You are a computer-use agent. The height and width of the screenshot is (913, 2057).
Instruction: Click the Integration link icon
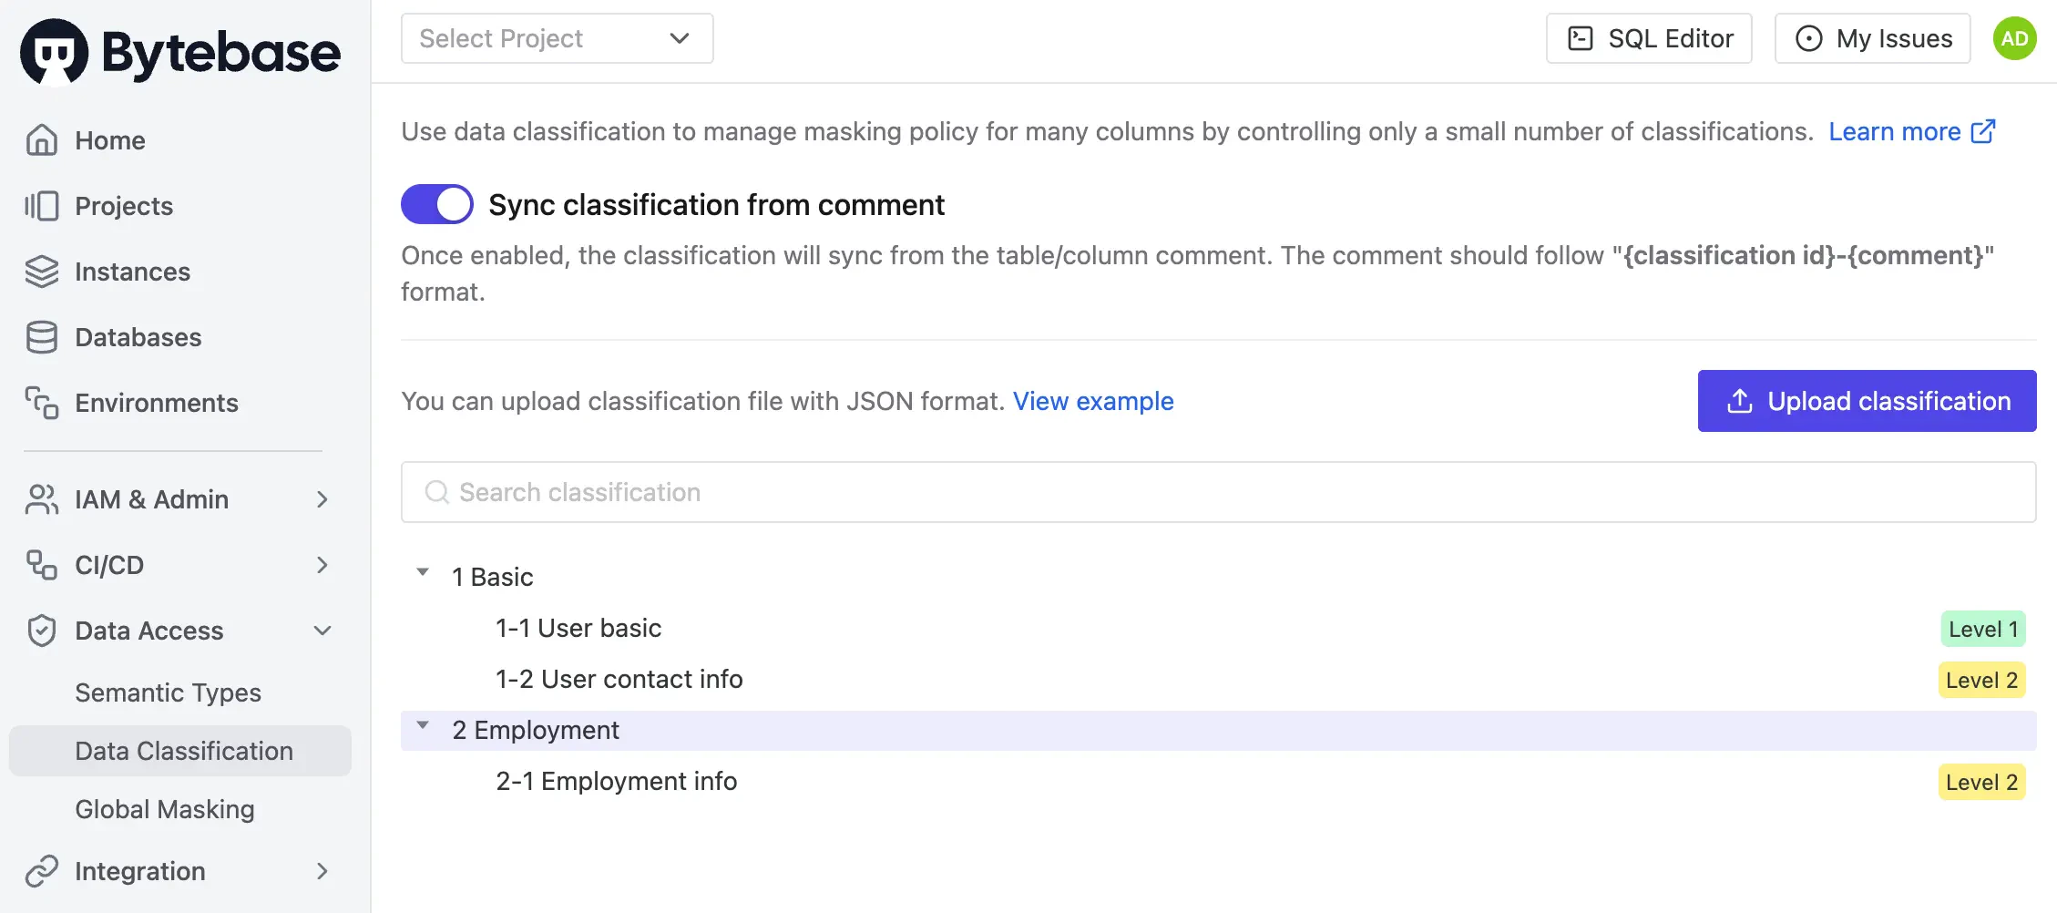(42, 871)
